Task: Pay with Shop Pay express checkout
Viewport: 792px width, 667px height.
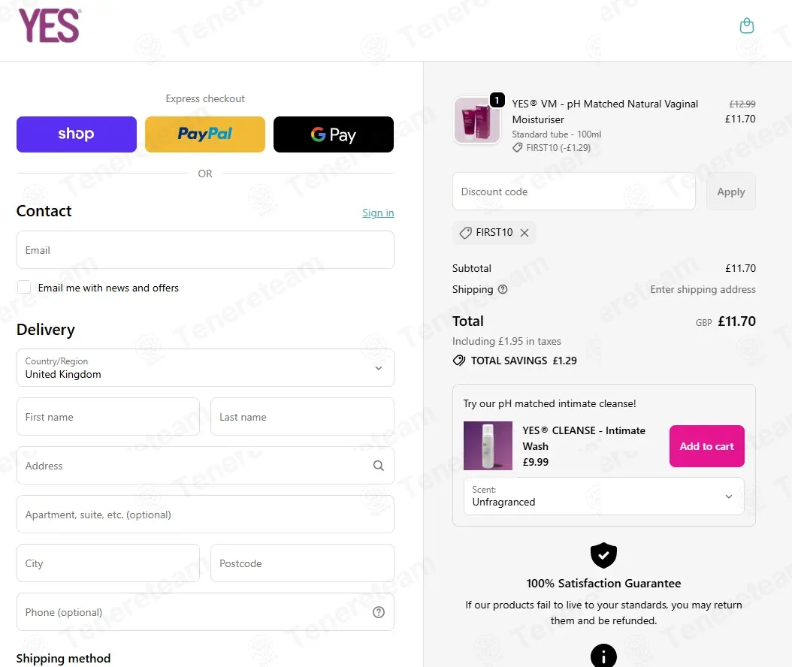Action: (x=77, y=134)
